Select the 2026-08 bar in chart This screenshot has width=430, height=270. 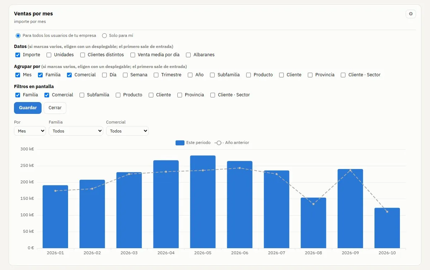[x=314, y=223]
